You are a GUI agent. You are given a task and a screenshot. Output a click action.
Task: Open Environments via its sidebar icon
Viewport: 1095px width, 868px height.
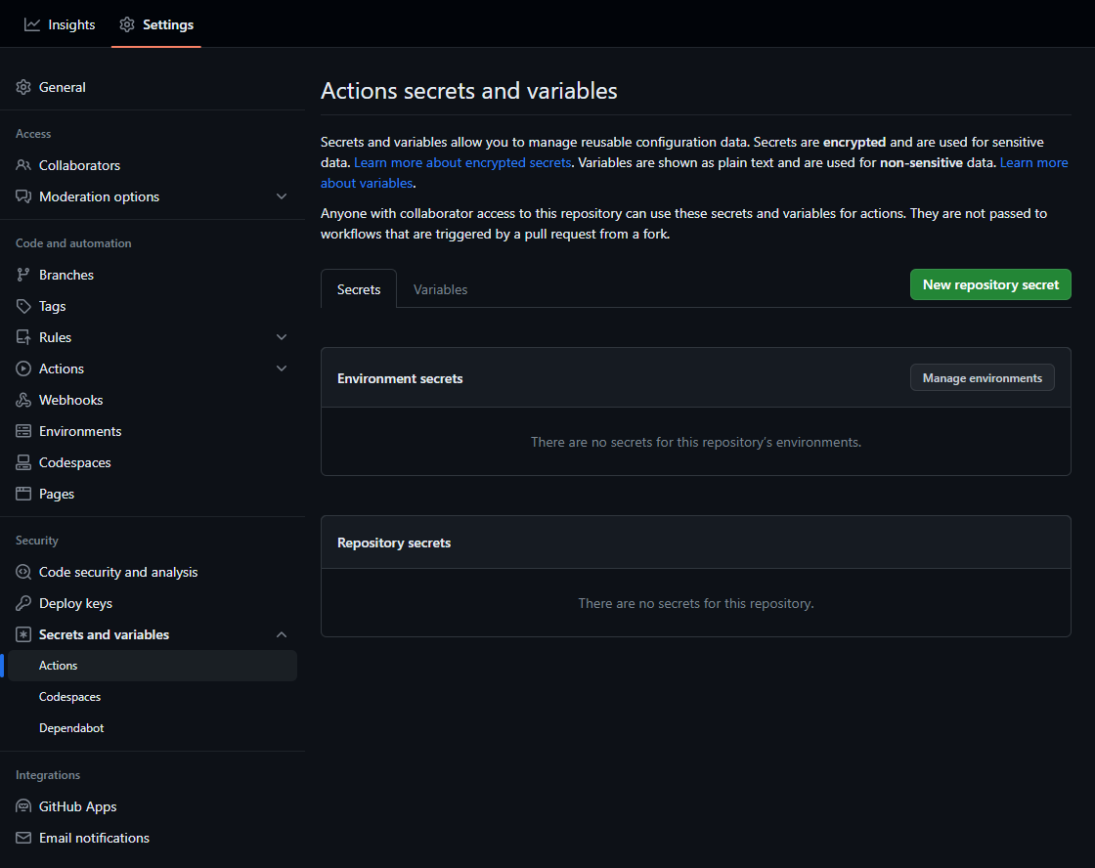23,431
